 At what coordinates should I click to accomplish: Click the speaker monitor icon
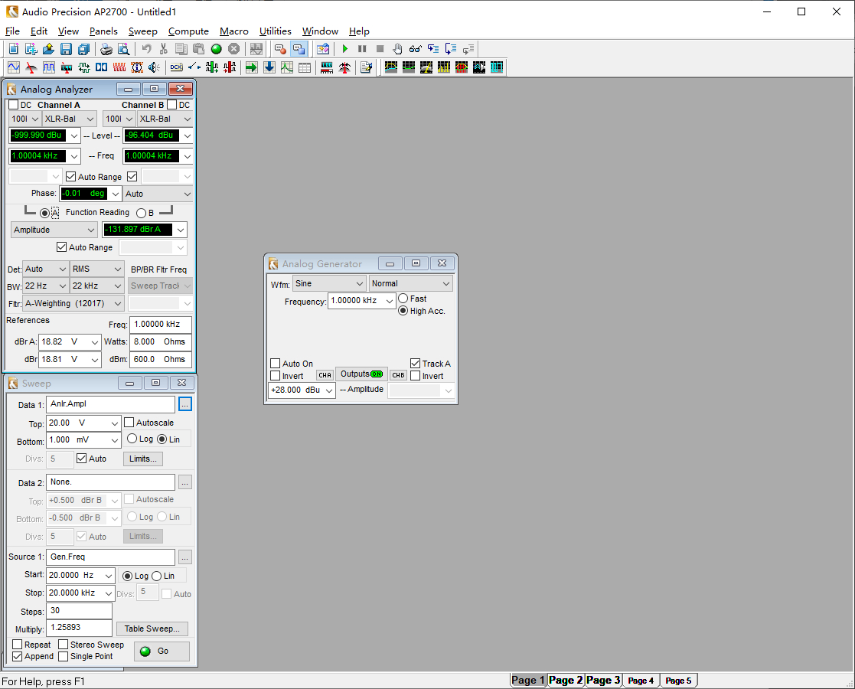(x=155, y=67)
